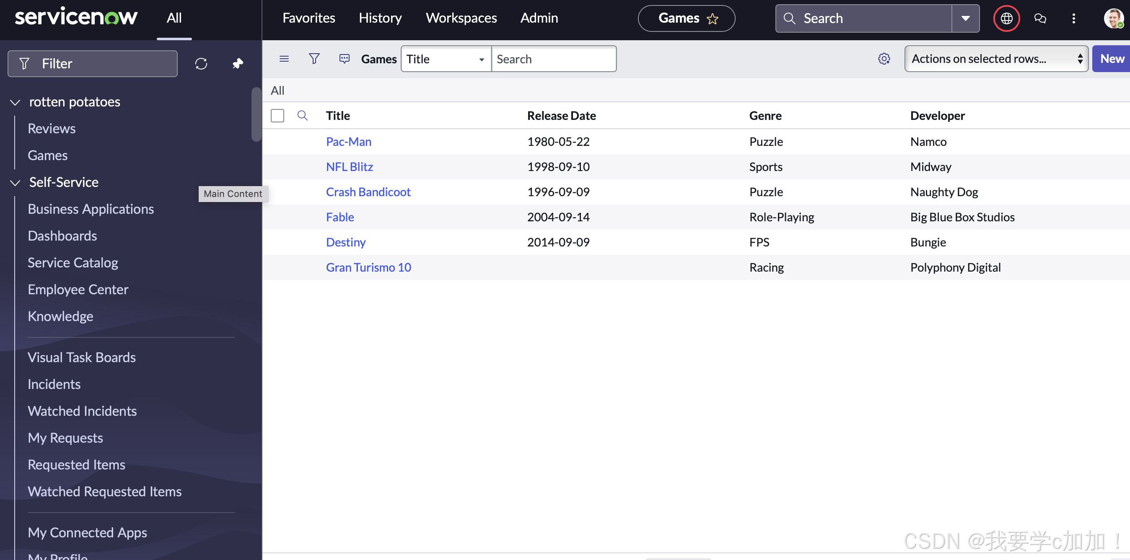Add Games to favorites with star
1130x560 pixels.
(x=713, y=18)
